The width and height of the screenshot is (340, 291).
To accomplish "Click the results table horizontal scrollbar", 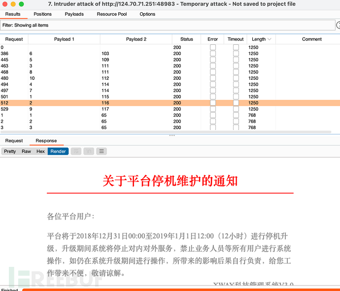I will (166, 132).
